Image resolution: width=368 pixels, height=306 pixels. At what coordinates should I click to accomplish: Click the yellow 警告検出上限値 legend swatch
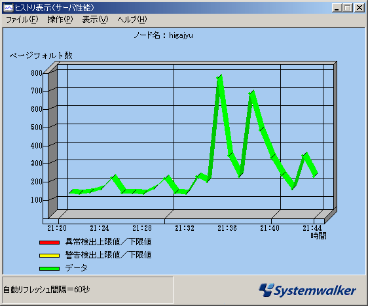(x=49, y=256)
